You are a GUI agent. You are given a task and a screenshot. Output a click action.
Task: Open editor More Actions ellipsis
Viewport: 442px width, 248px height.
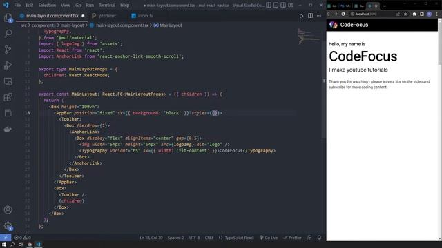point(319,16)
